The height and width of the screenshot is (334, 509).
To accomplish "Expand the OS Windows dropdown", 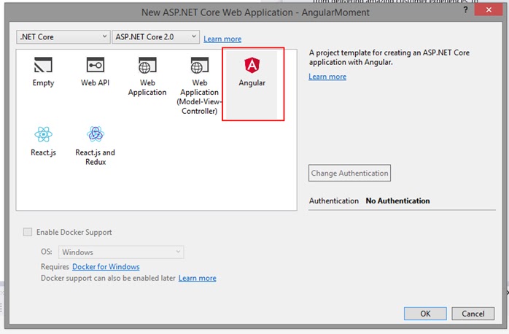I will [121, 252].
